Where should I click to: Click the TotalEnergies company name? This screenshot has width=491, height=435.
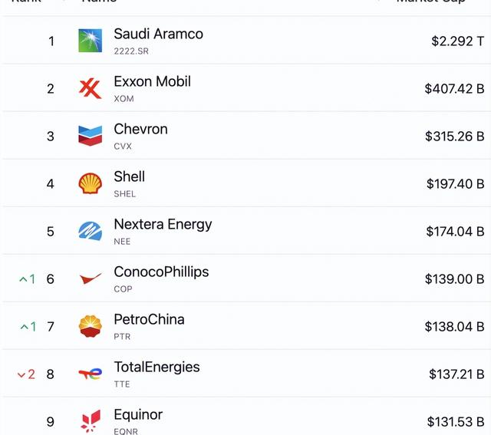pos(157,367)
